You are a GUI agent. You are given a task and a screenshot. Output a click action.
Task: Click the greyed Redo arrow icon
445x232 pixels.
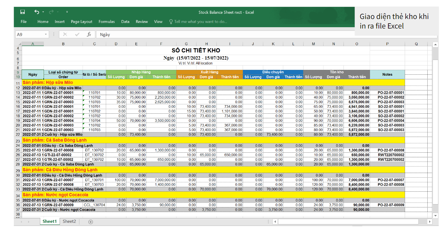tap(51, 12)
